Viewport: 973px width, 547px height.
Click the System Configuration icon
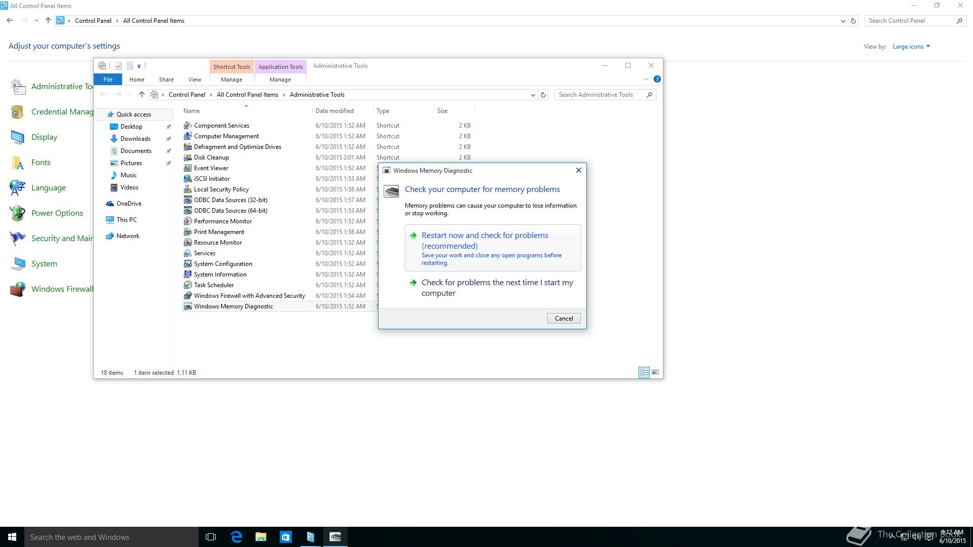coord(188,263)
